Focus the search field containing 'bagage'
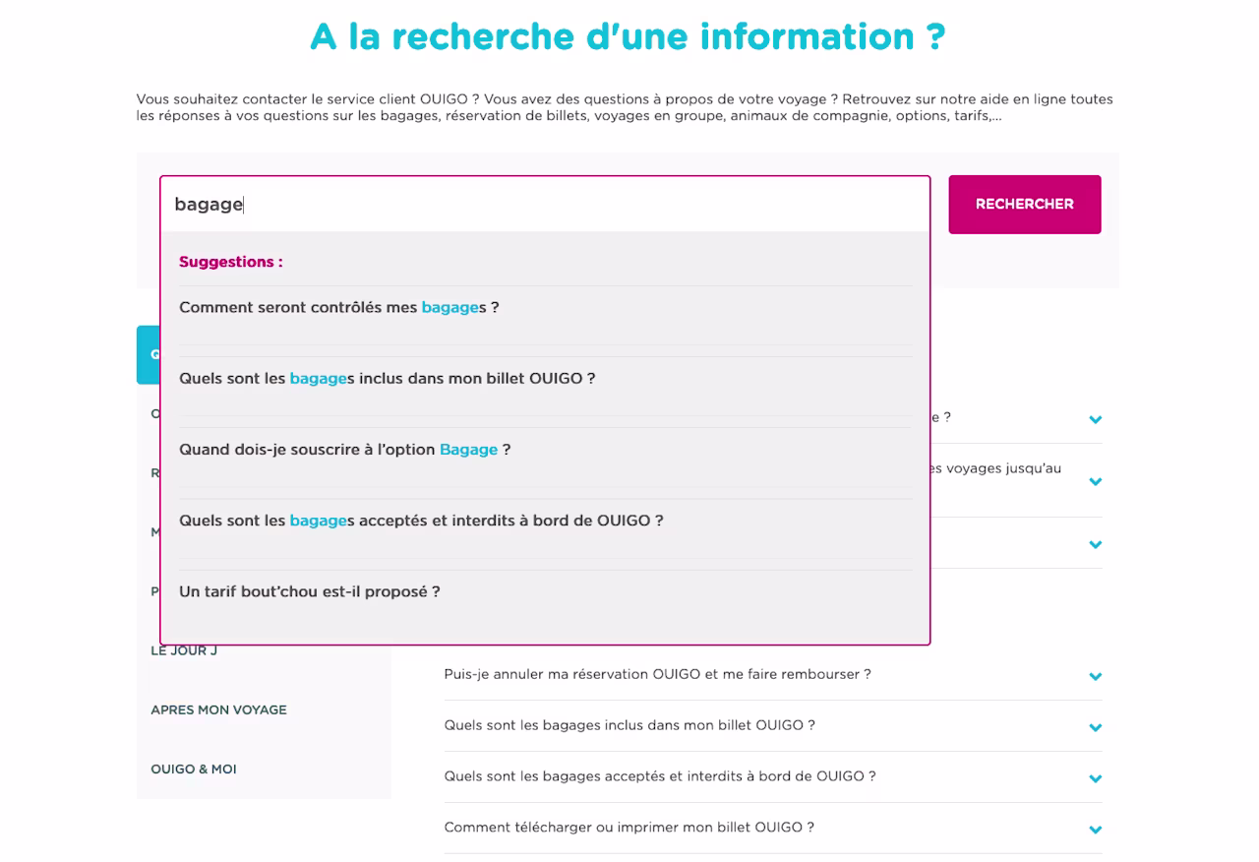1259x862 pixels. [x=545, y=205]
